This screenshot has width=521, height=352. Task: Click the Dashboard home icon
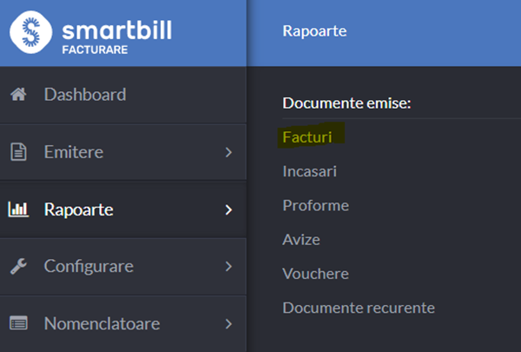(x=18, y=94)
